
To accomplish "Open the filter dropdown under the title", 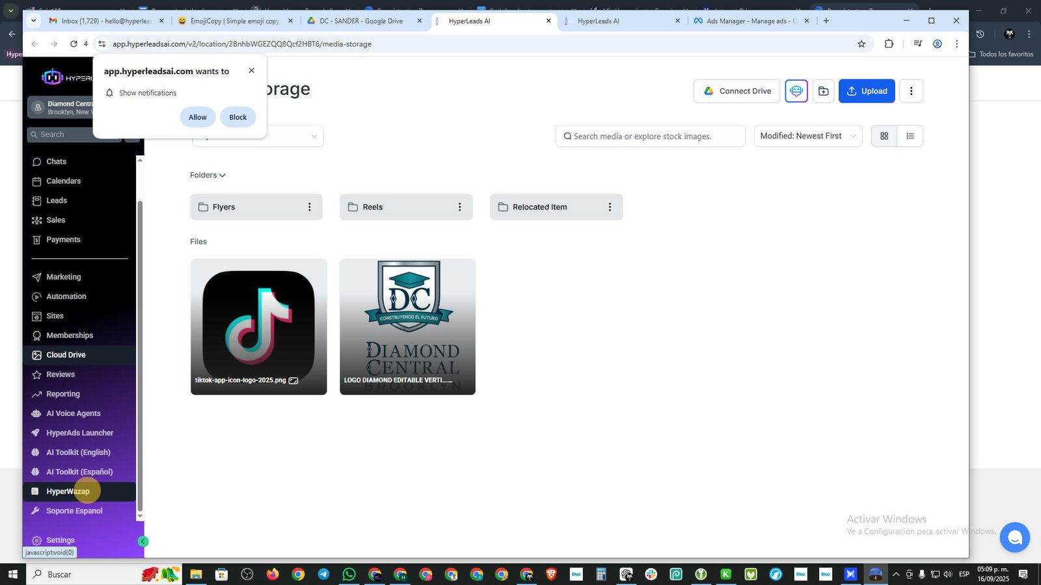I will point(258,136).
